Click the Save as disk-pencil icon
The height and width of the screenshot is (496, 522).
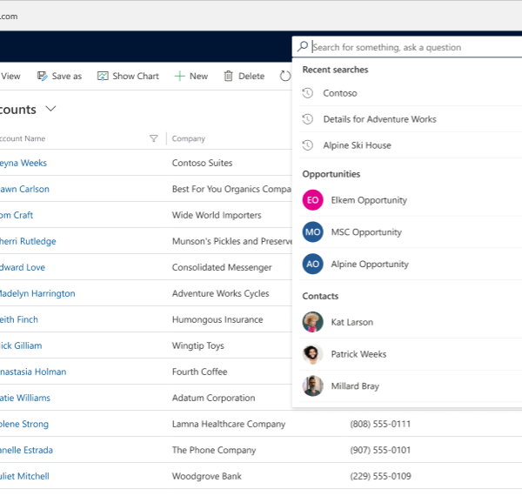tap(43, 77)
